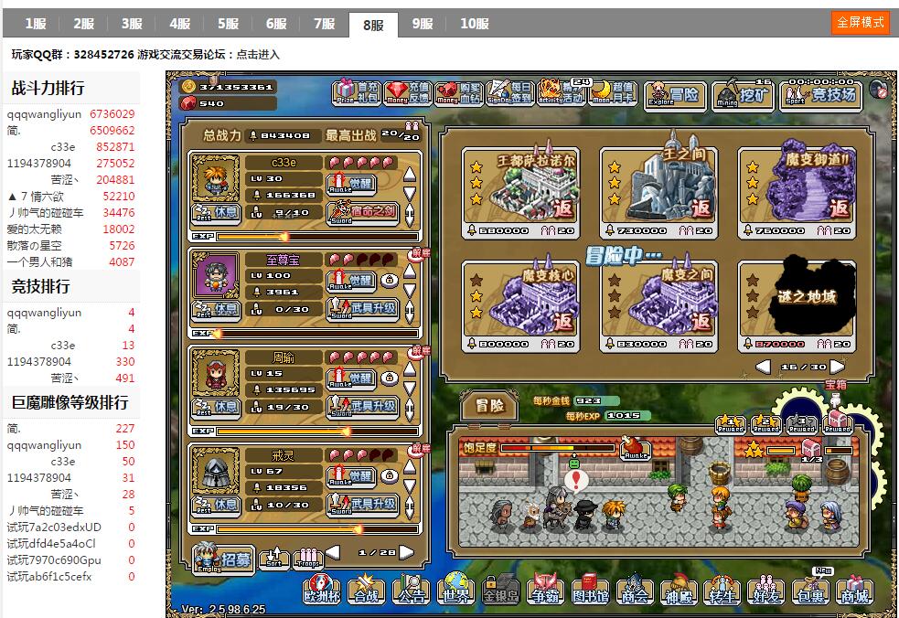Click the 觉醒 Awake button for c33e

coord(351,184)
